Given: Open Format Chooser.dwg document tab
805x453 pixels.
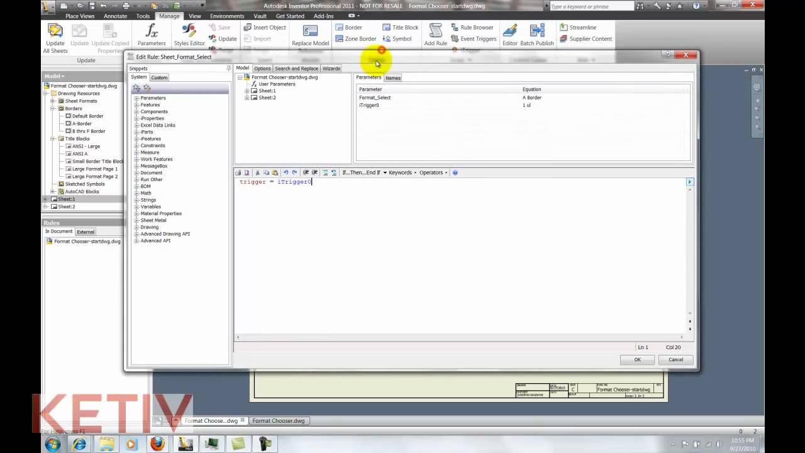Looking at the screenshot, I should point(279,421).
